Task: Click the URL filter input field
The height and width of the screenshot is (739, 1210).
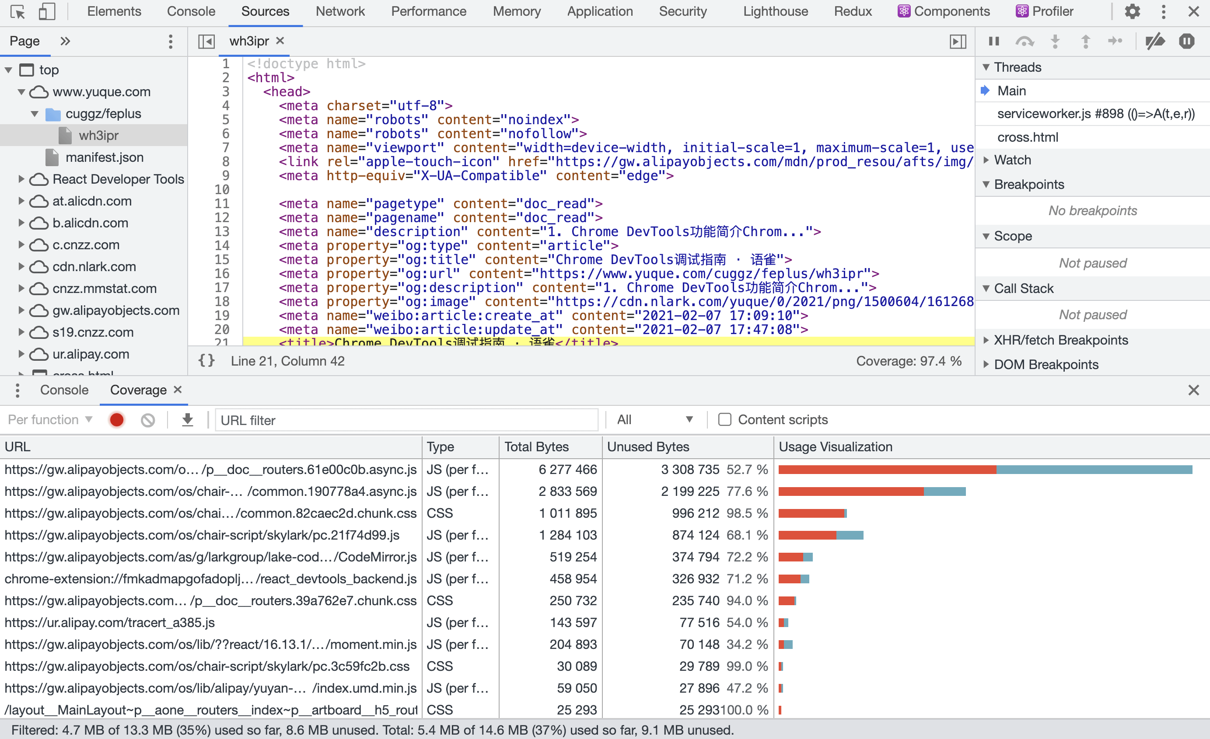Action: coord(406,420)
